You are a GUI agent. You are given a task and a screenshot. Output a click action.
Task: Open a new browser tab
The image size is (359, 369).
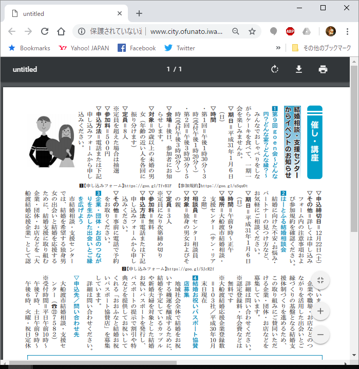click(x=139, y=13)
